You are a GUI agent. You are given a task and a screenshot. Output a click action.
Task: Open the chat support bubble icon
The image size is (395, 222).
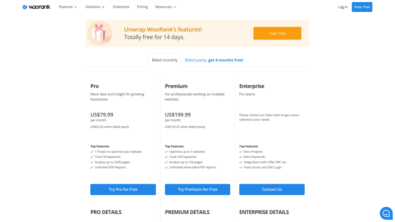coord(386,214)
